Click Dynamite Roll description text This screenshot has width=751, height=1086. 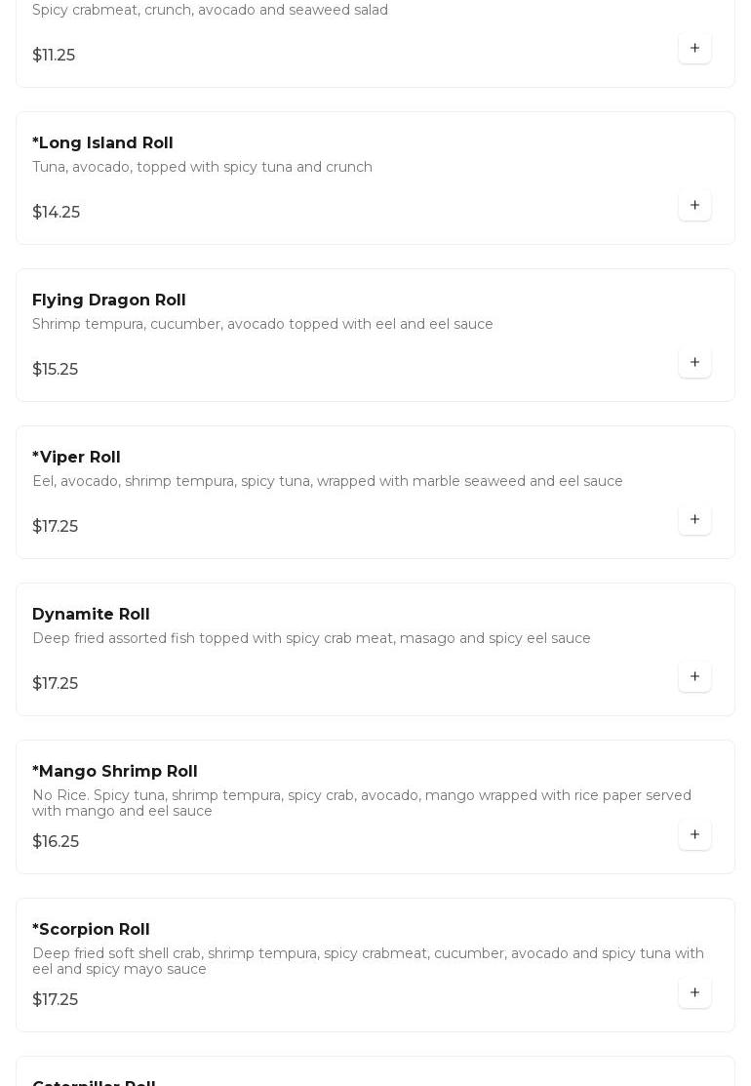pos(311,638)
